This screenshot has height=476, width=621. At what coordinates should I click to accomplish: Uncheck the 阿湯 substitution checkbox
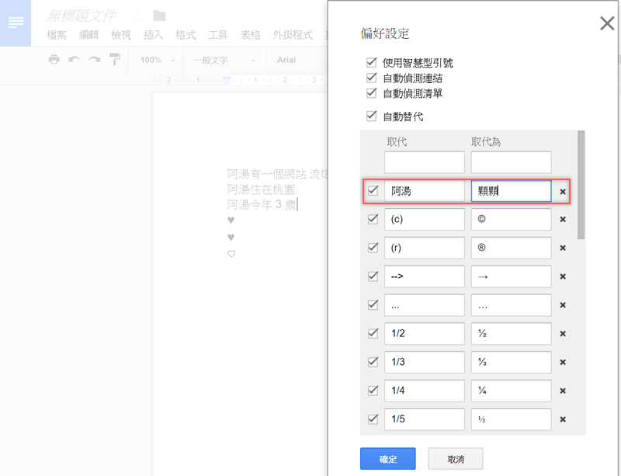[x=373, y=191]
